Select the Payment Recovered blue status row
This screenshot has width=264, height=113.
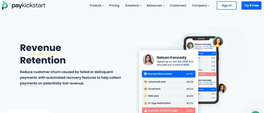click(169, 74)
